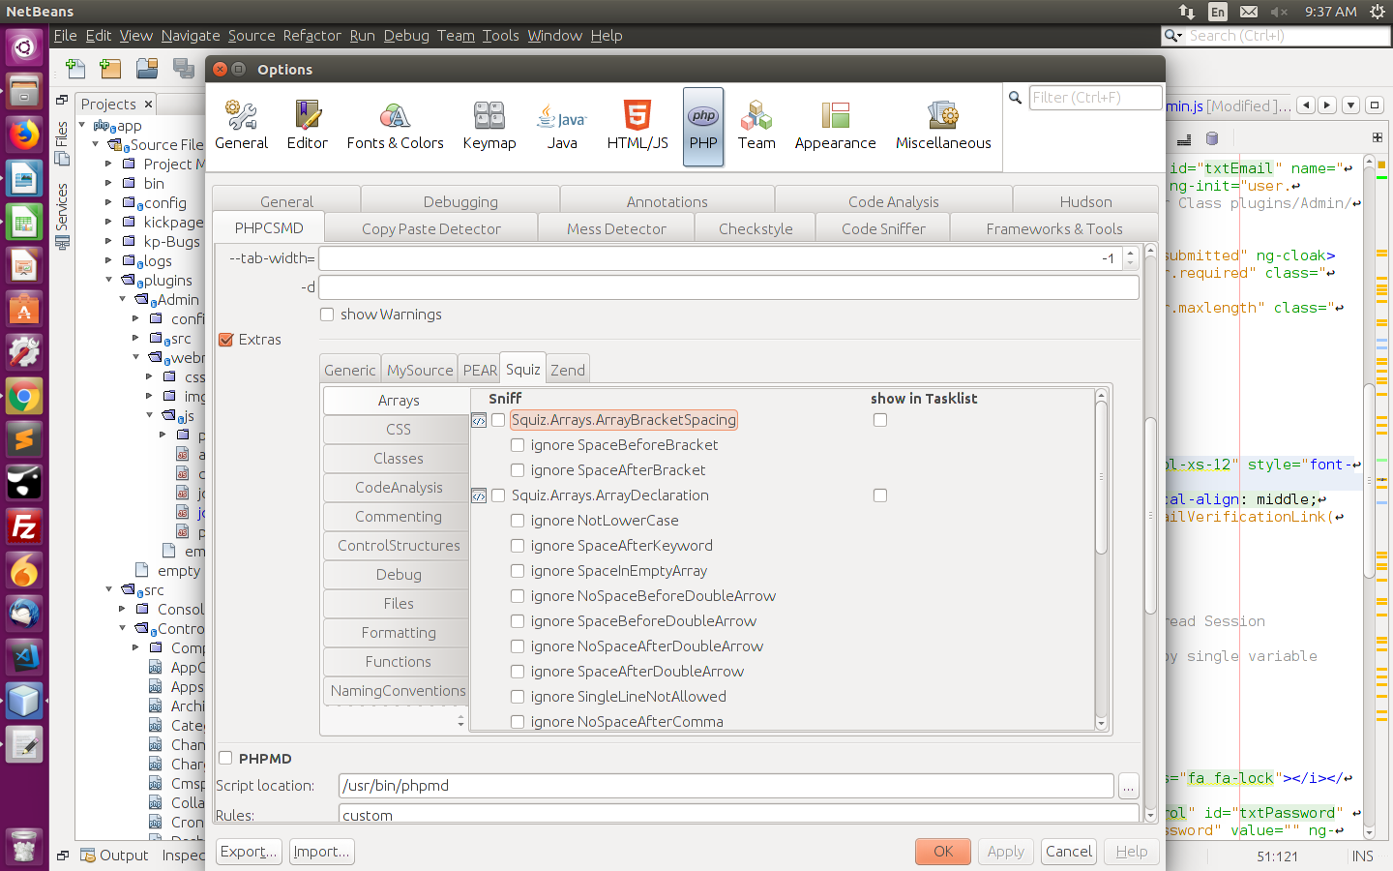This screenshot has width=1393, height=871.
Task: Click the edit icon beside ArrayDeclaration sniff
Action: 479,496
